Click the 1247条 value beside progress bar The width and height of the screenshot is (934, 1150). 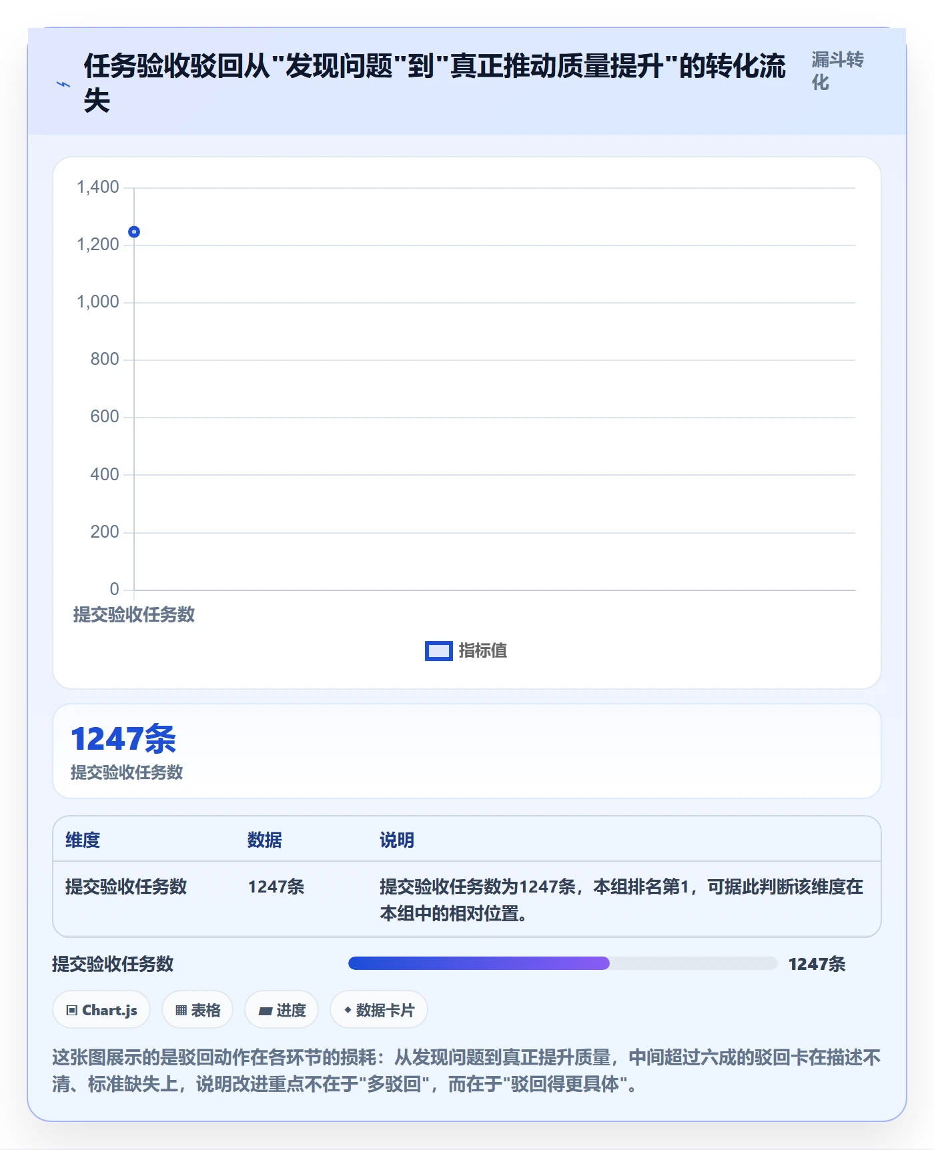click(817, 964)
